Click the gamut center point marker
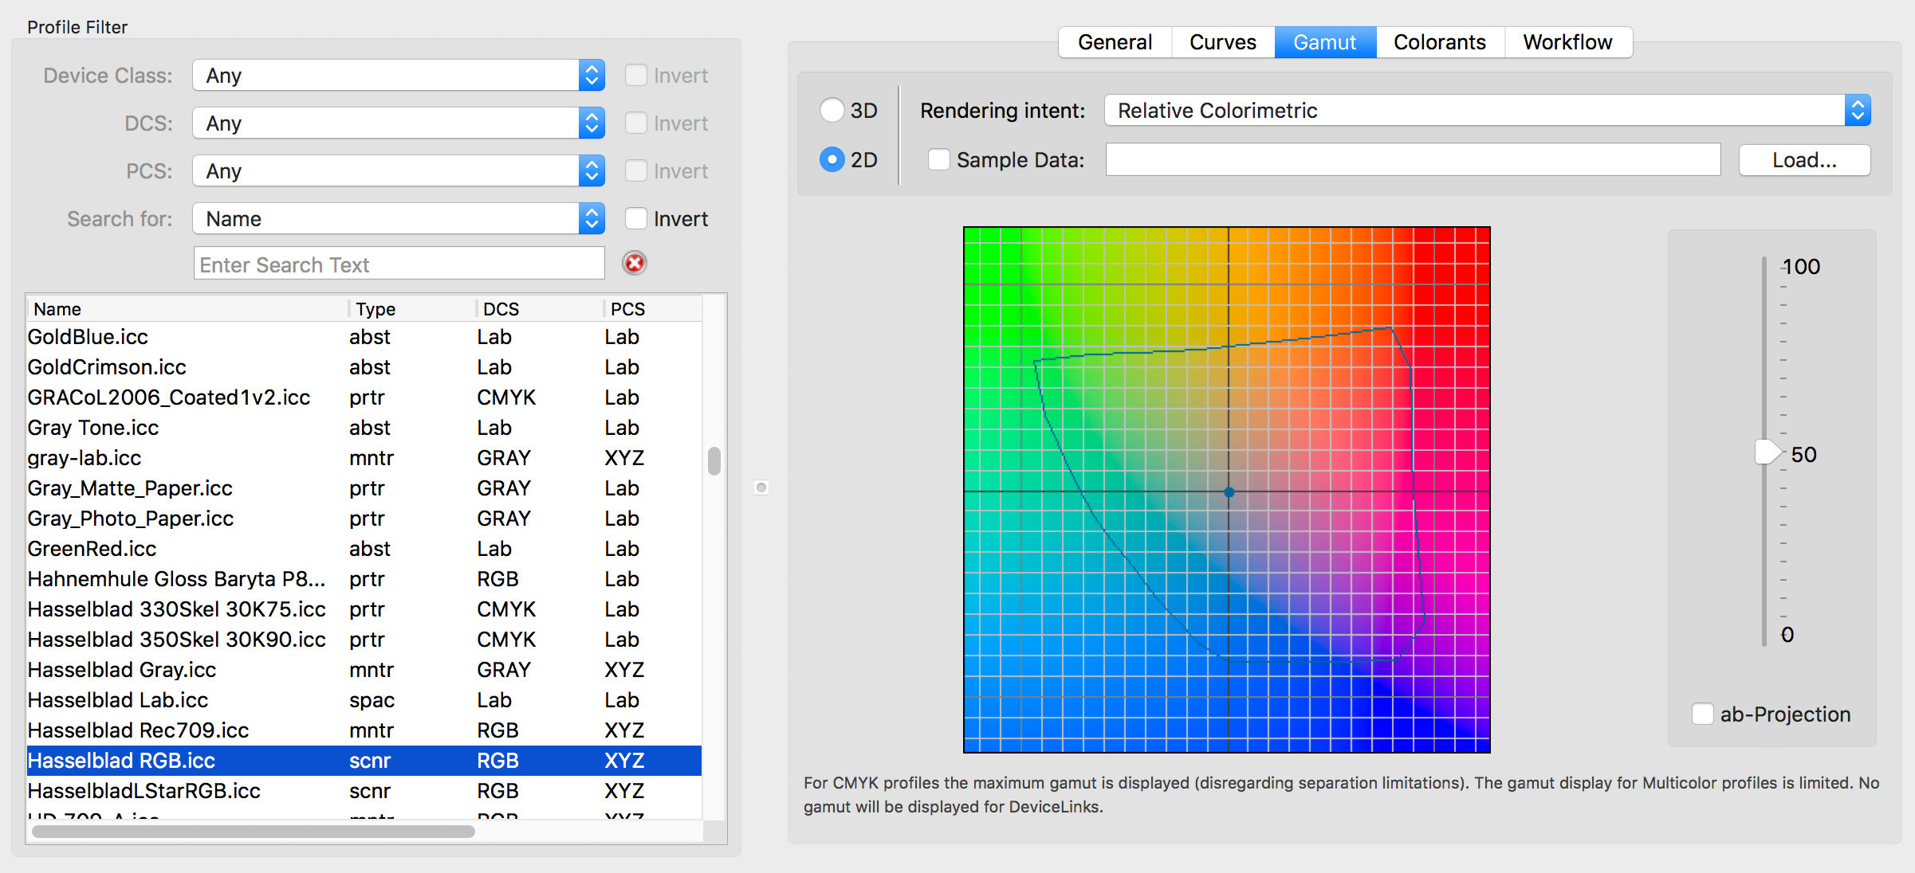The width and height of the screenshot is (1915, 873). coord(1229,492)
